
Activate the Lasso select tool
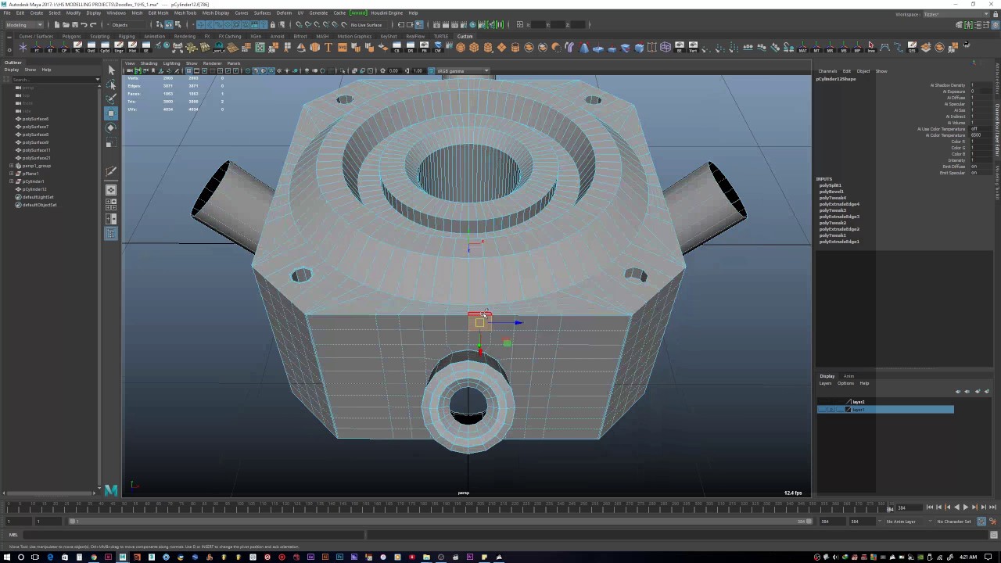pyautogui.click(x=111, y=84)
